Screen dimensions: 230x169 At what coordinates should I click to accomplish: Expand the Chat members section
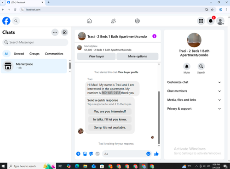pyautogui.click(x=194, y=91)
